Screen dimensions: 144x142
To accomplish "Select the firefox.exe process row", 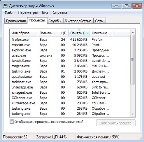I will coord(70,40).
